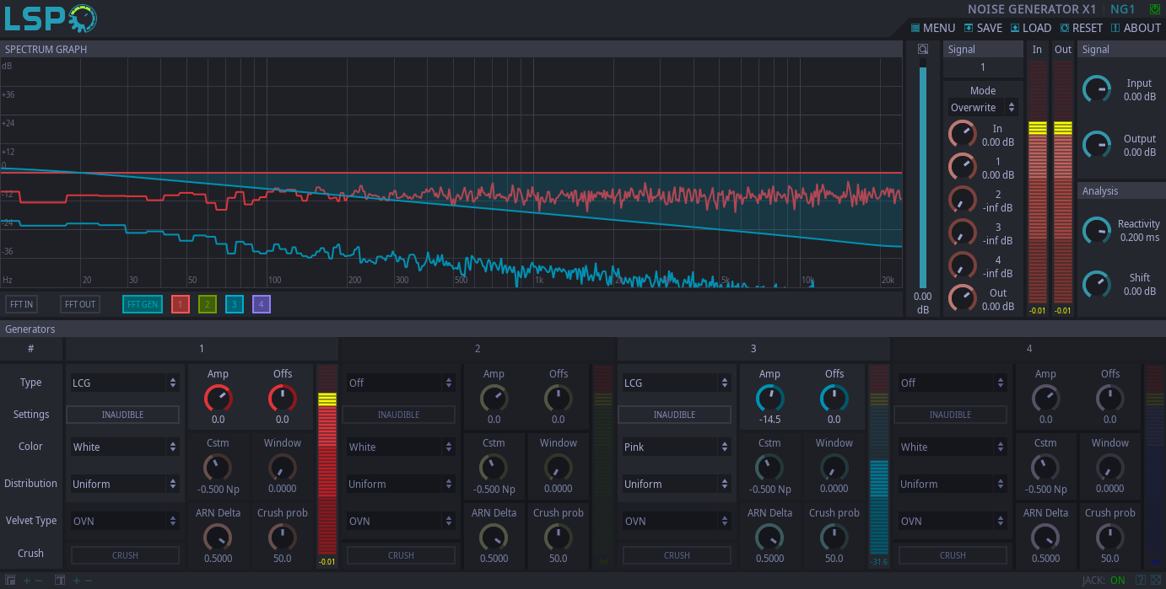This screenshot has height=589, width=1166.
Task: Open generator 3 Color Pink dropdown
Action: pos(676,447)
